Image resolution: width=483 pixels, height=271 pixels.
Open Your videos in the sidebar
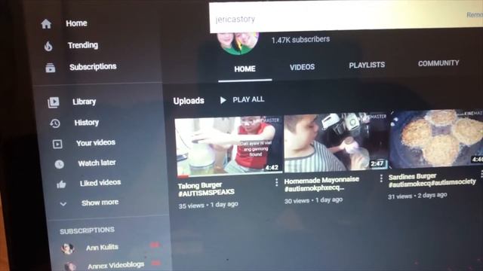pos(96,142)
